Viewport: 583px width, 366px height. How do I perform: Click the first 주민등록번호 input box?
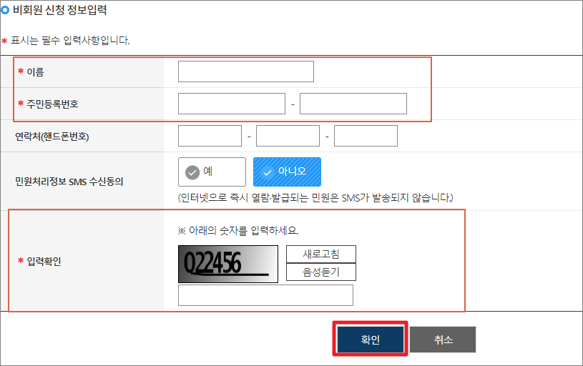tap(232, 104)
